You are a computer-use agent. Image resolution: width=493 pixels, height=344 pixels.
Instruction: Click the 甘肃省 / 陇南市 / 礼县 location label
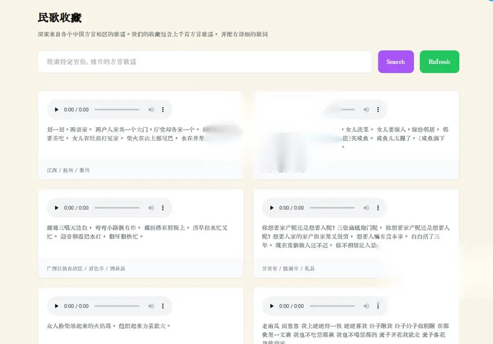[288, 268]
